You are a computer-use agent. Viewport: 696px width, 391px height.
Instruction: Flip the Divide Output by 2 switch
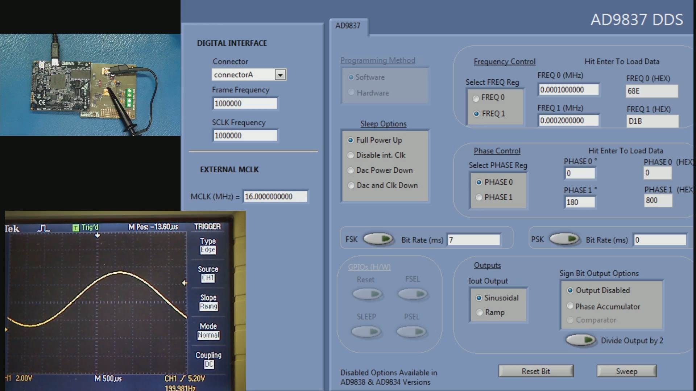(x=581, y=340)
